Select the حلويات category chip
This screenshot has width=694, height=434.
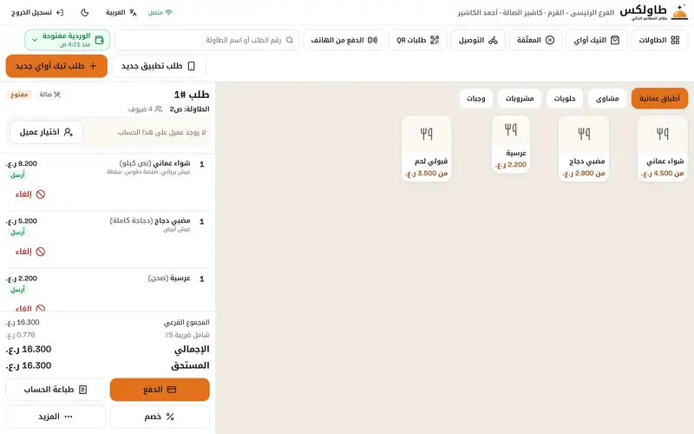(x=565, y=98)
